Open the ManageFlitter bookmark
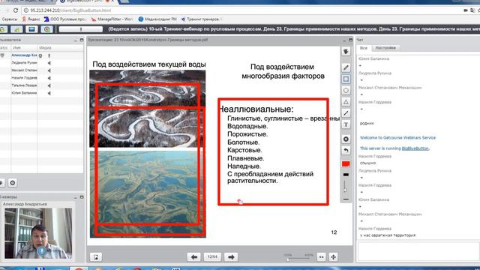The image size is (480, 270). pyautogui.click(x=112, y=19)
